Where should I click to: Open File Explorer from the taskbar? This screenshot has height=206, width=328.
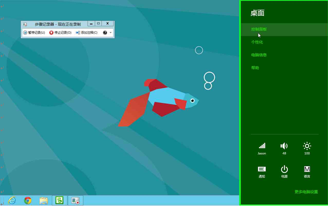43,201
